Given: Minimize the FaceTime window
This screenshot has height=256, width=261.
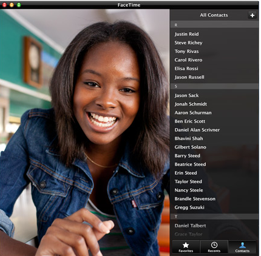Looking at the screenshot, I should click(x=12, y=5).
